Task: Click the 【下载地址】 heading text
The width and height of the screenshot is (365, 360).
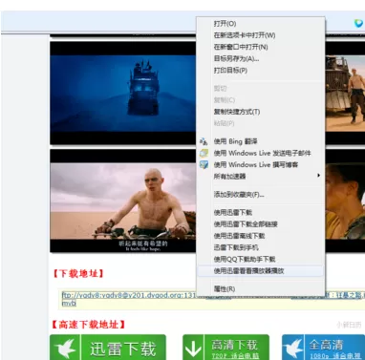Action: click(78, 274)
